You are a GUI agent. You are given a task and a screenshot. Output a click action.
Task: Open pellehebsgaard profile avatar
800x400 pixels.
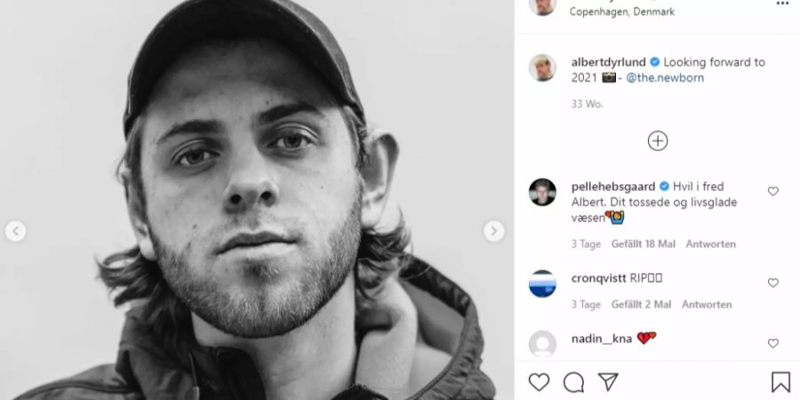click(542, 192)
